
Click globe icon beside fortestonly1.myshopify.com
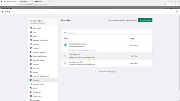[65, 45]
